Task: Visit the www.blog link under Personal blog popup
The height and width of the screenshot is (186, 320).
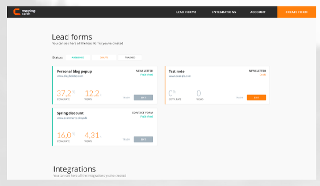Action: pos(70,76)
